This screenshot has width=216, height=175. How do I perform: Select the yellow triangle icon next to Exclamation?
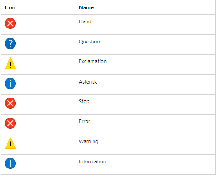point(10,63)
